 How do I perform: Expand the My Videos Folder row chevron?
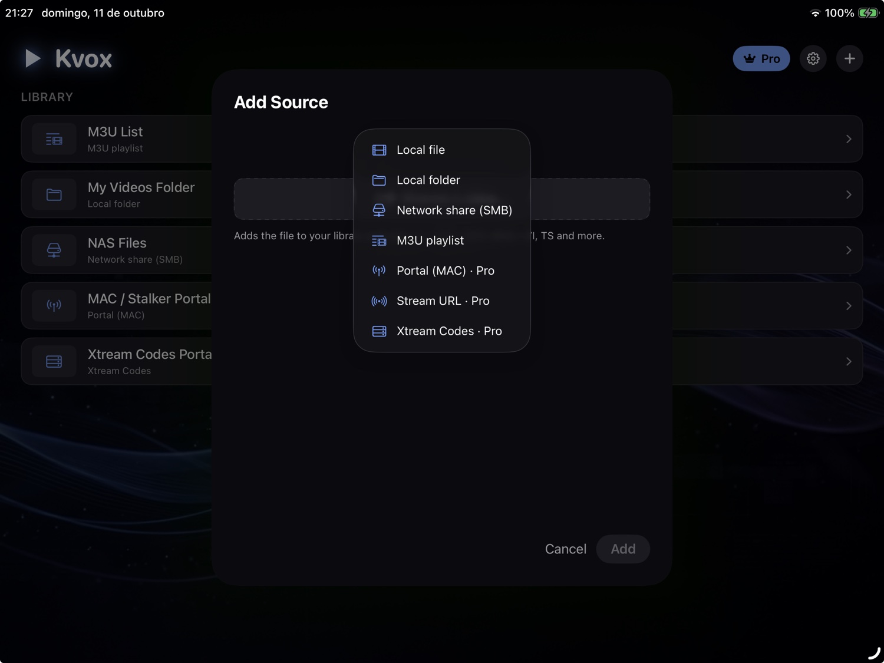849,194
